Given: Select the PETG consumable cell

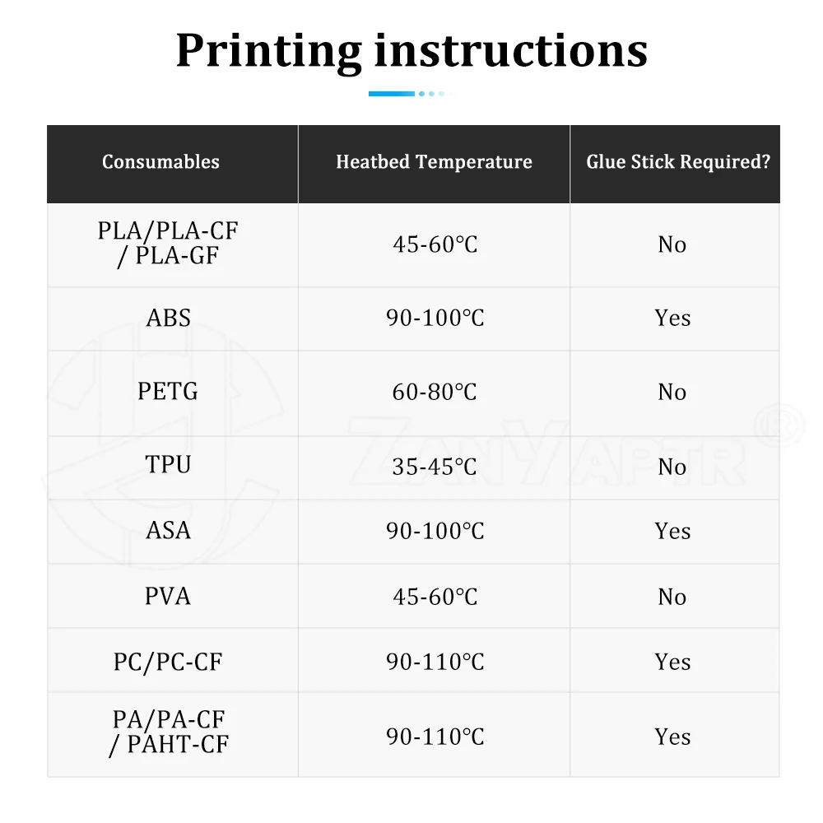Looking at the screenshot, I should click(x=168, y=391).
